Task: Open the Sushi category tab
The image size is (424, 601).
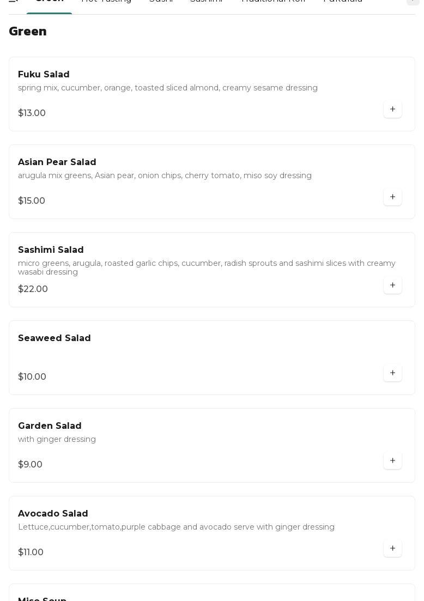Action: (x=161, y=2)
